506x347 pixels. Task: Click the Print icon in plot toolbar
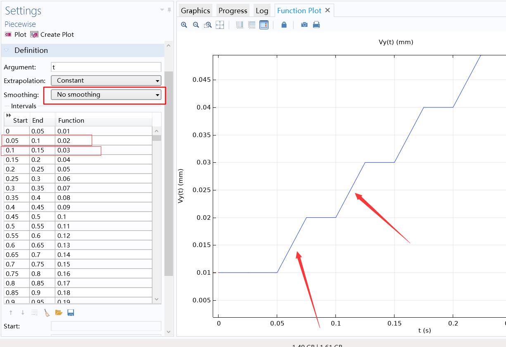click(x=316, y=25)
